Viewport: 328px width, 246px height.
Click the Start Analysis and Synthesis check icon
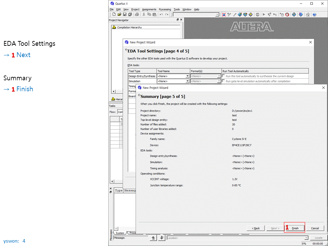270,14
